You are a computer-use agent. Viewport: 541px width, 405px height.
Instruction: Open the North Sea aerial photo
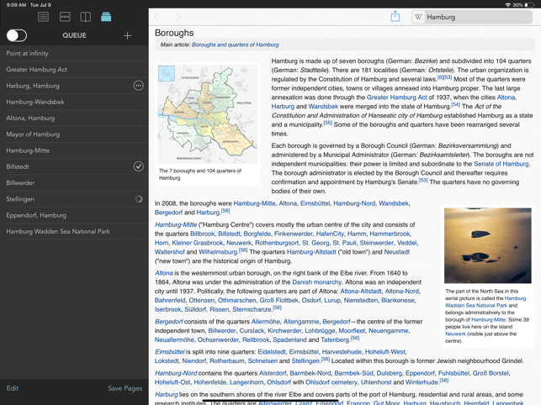[487, 245]
